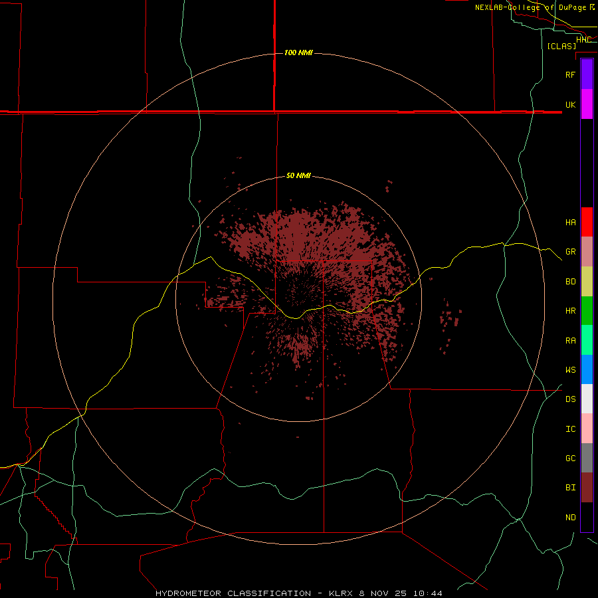Click the blue WS legend color swatch
The width and height of the screenshot is (598, 598).
pos(587,369)
